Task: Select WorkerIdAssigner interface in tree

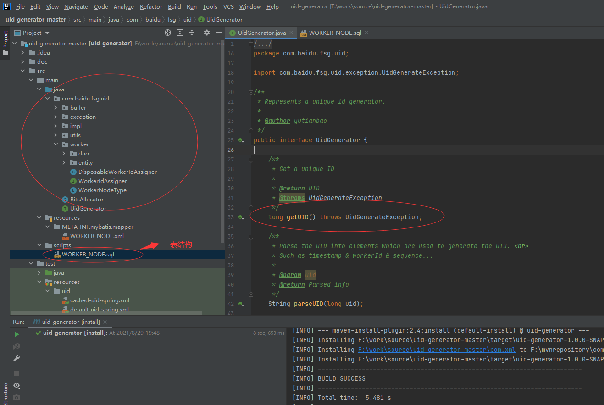Action: (103, 181)
